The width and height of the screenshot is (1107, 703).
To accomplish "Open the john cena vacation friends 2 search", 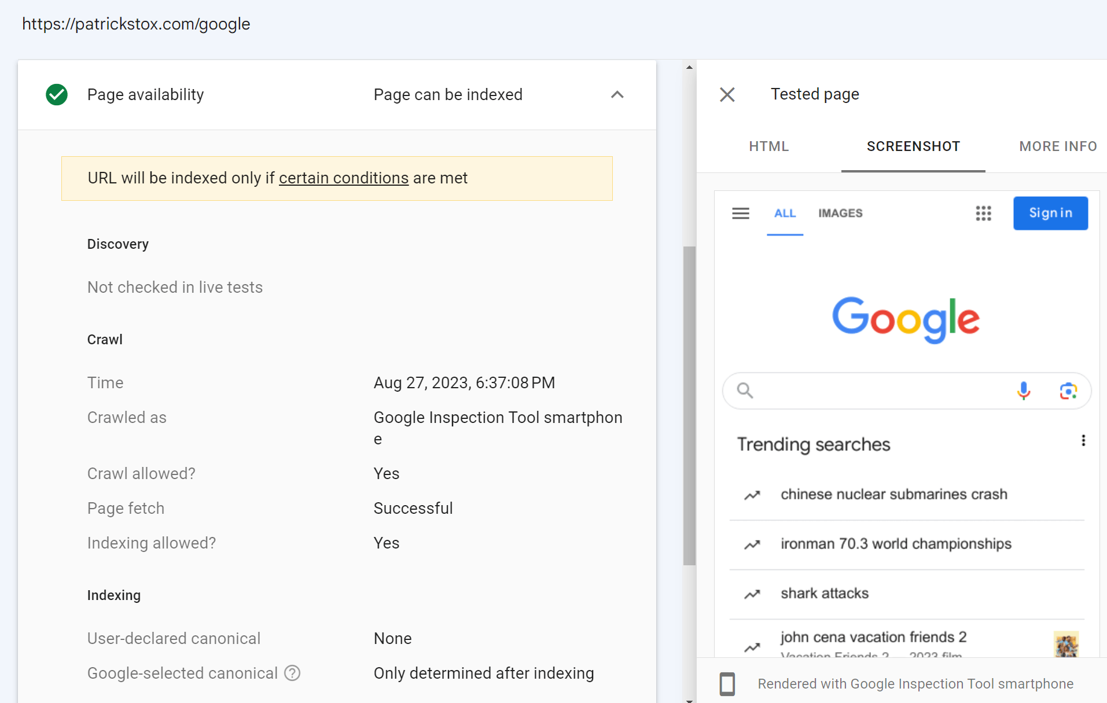I will [x=873, y=636].
